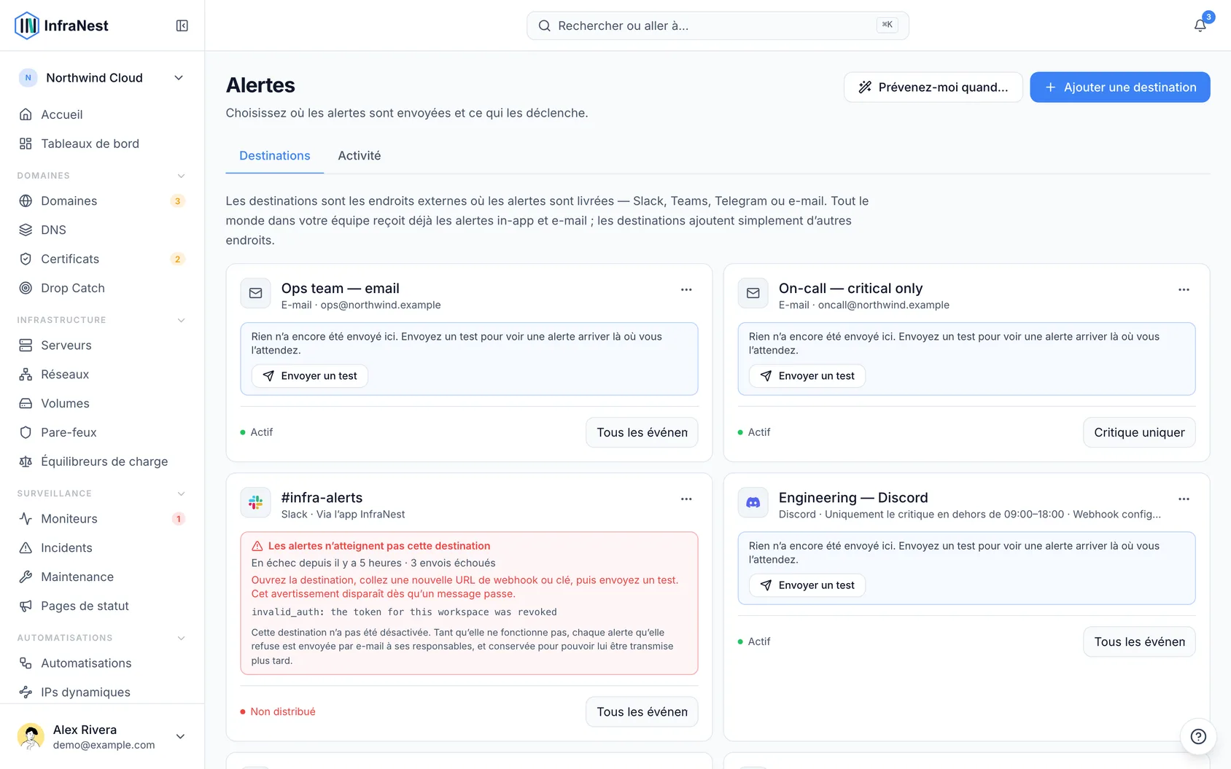Open options menu for Ops team — email

point(686,289)
